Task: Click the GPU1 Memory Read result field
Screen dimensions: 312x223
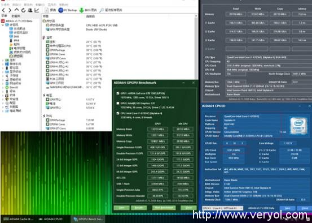Action: [157, 129]
